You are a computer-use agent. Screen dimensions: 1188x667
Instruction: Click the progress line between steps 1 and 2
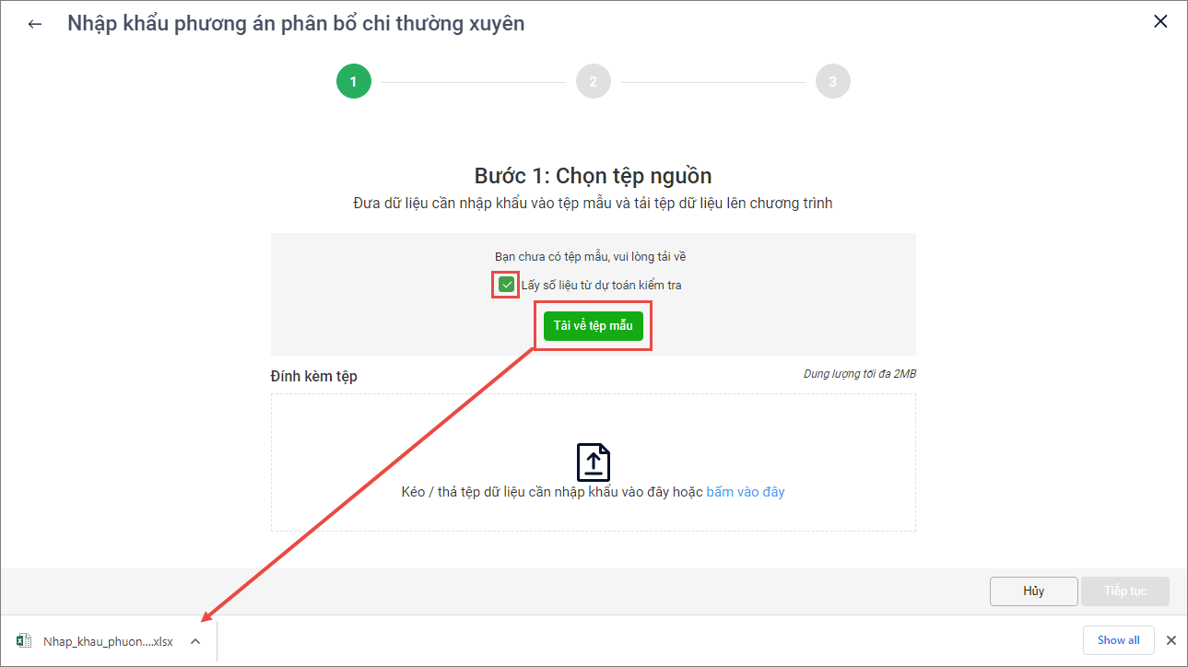[x=474, y=82]
